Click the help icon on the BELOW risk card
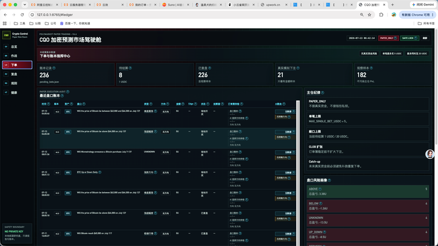This screenshot has height=246, width=438. click(321, 203)
